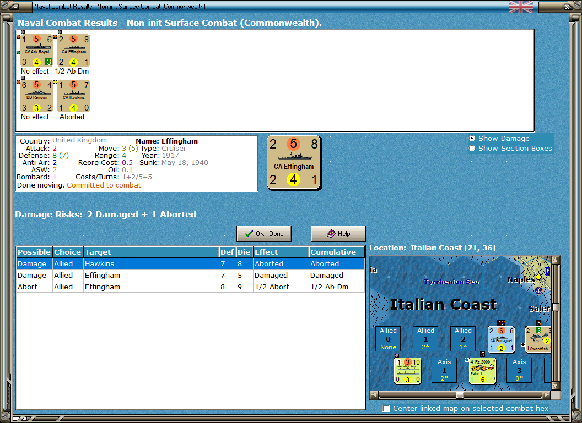Image resolution: width=582 pixels, height=423 pixels.
Task: Switch to Show Section Boxes
Action: point(472,148)
